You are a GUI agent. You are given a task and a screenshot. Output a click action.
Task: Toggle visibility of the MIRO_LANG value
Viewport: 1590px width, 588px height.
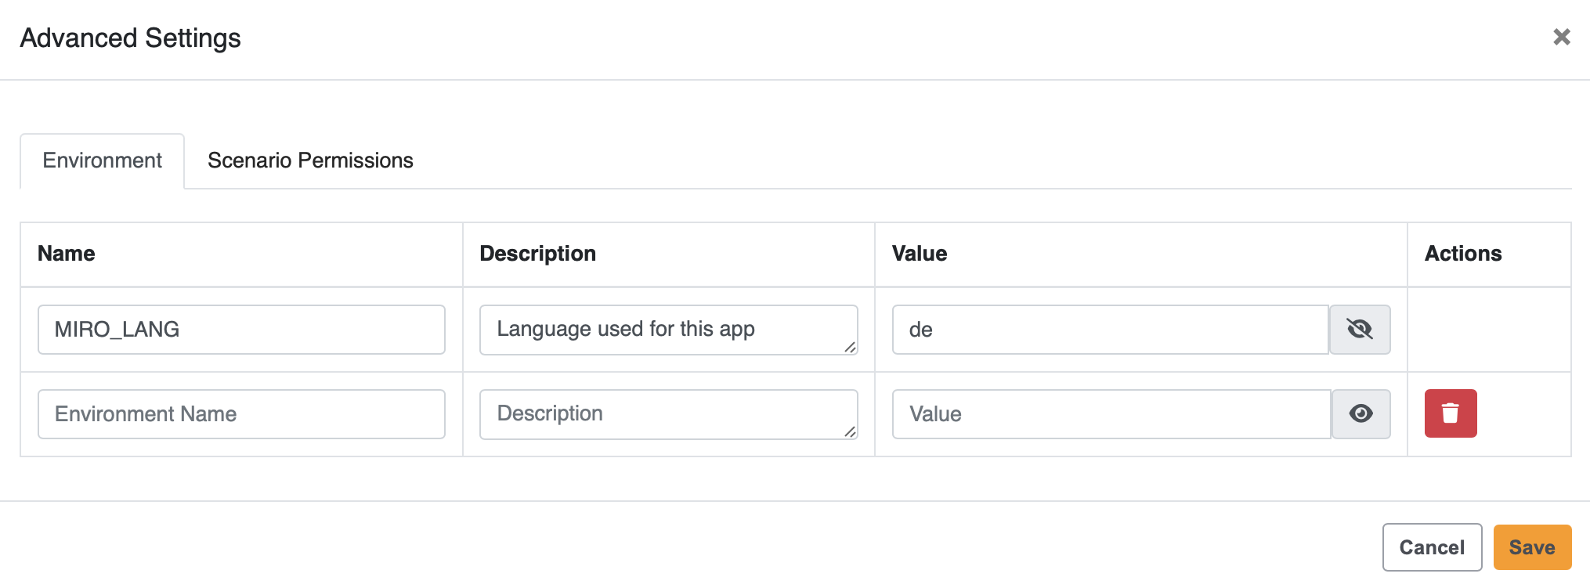(x=1360, y=330)
